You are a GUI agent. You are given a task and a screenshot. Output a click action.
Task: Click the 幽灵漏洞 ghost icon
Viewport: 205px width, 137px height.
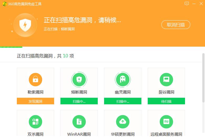click(x=123, y=80)
